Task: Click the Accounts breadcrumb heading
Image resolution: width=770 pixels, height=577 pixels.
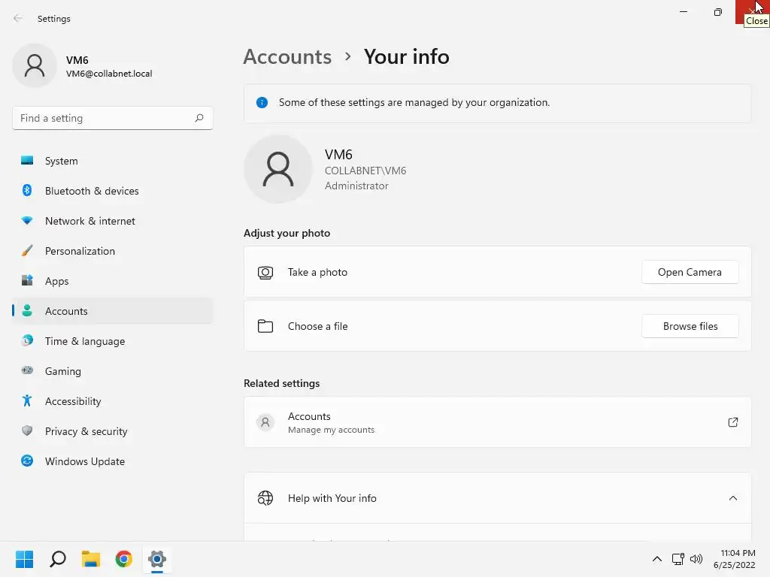Action: pyautogui.click(x=287, y=57)
